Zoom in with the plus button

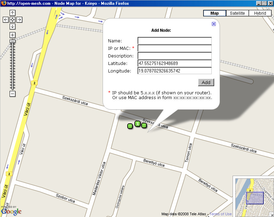(12, 35)
